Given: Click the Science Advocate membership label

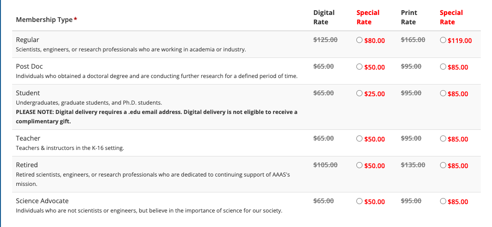Looking at the screenshot, I should [42, 201].
